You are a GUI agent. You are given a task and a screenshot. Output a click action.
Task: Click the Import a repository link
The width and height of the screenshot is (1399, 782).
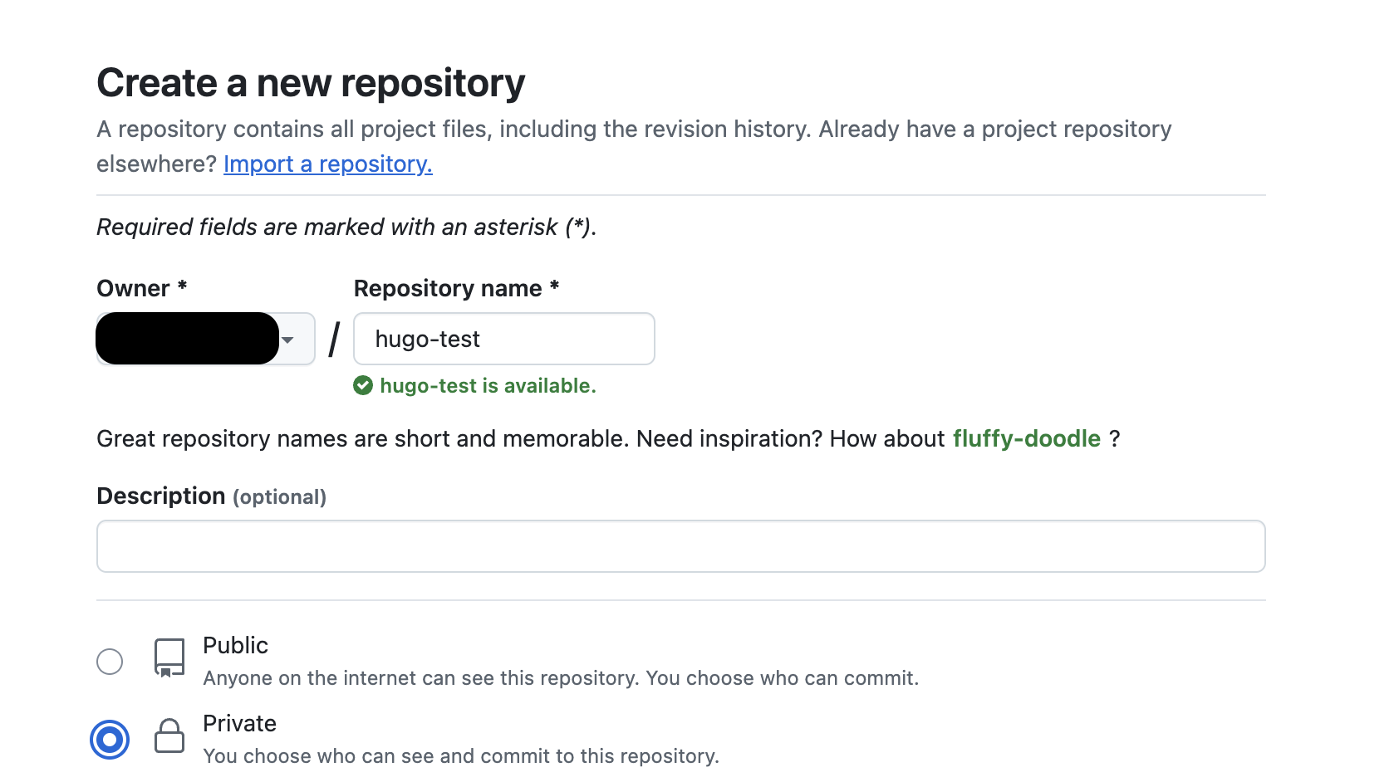point(327,164)
